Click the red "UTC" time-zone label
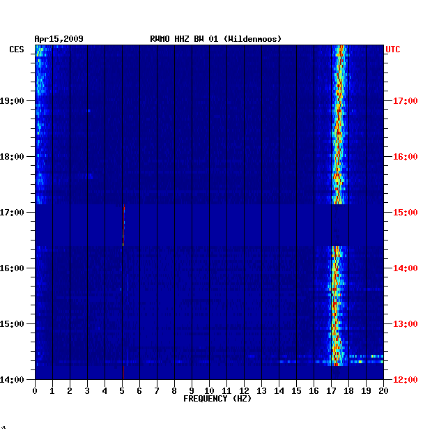The height and width of the screenshot is (435, 439). (x=393, y=49)
